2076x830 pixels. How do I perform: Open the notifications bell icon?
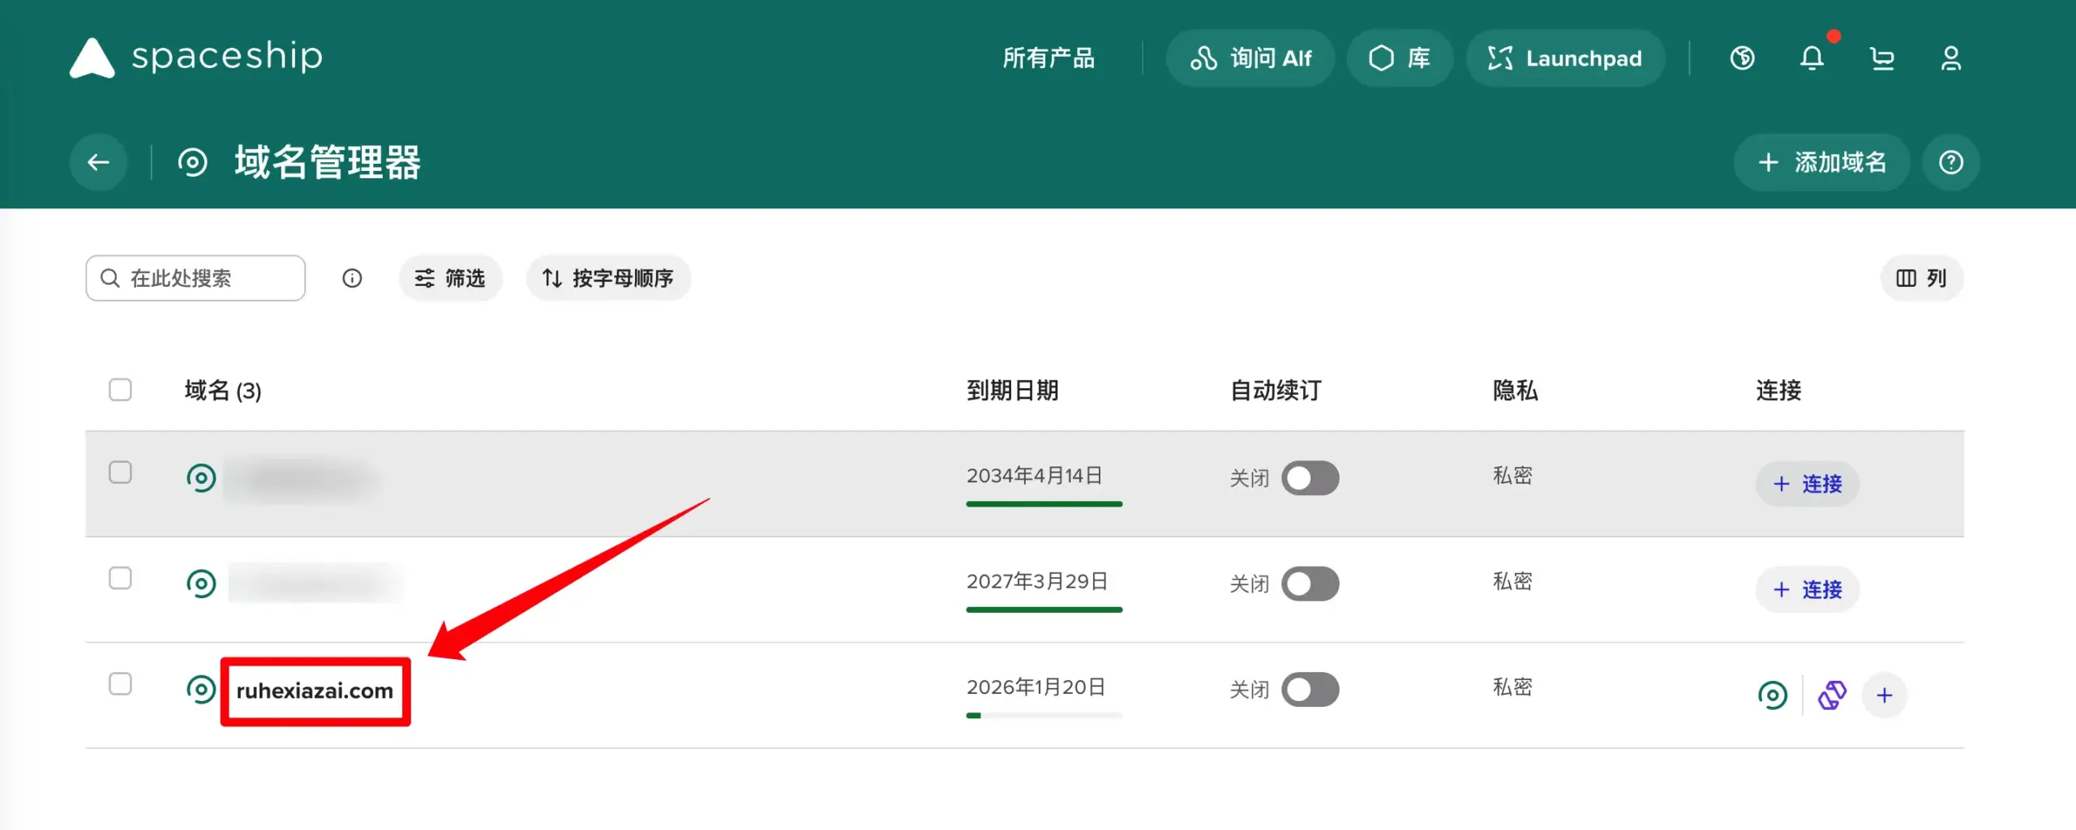tap(1811, 58)
